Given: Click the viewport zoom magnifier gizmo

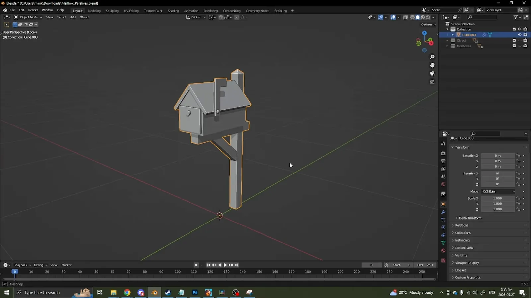Looking at the screenshot, I should tap(432, 57).
